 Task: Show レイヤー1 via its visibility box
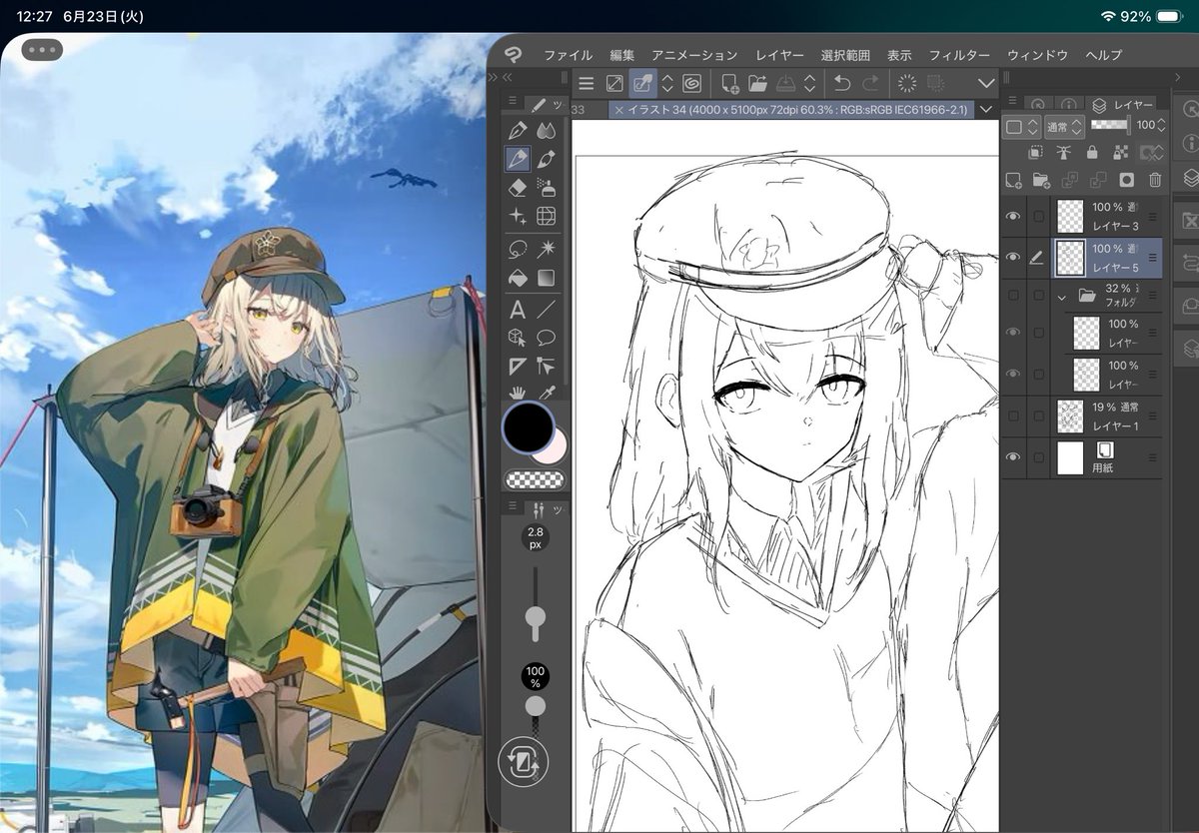tap(1013, 416)
